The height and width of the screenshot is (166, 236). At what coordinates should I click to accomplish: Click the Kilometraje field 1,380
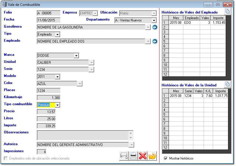click(49, 98)
